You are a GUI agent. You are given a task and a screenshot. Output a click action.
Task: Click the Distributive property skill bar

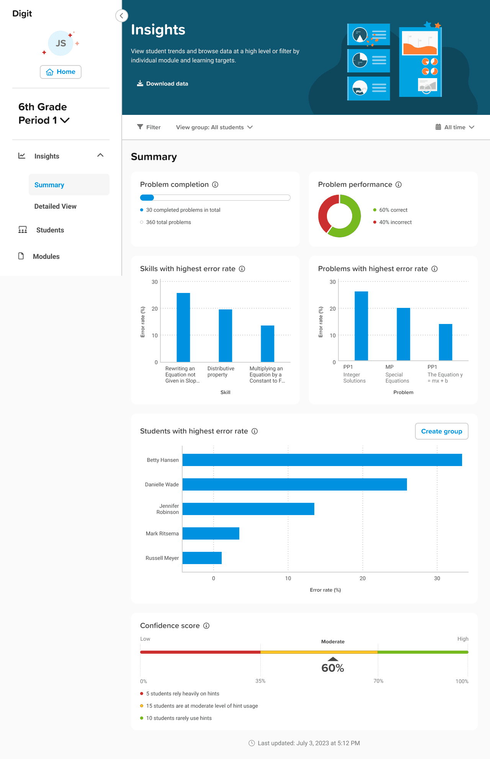pyautogui.click(x=225, y=335)
